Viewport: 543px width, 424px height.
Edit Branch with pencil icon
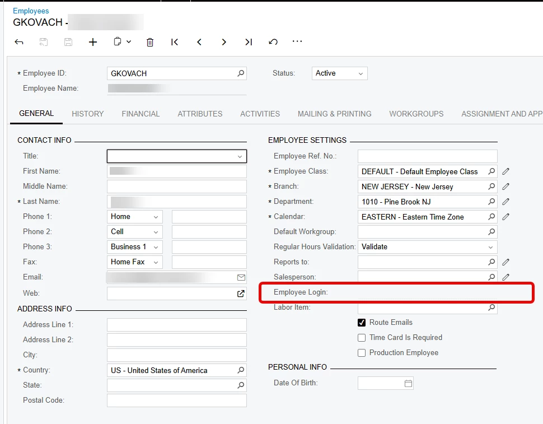pos(505,187)
